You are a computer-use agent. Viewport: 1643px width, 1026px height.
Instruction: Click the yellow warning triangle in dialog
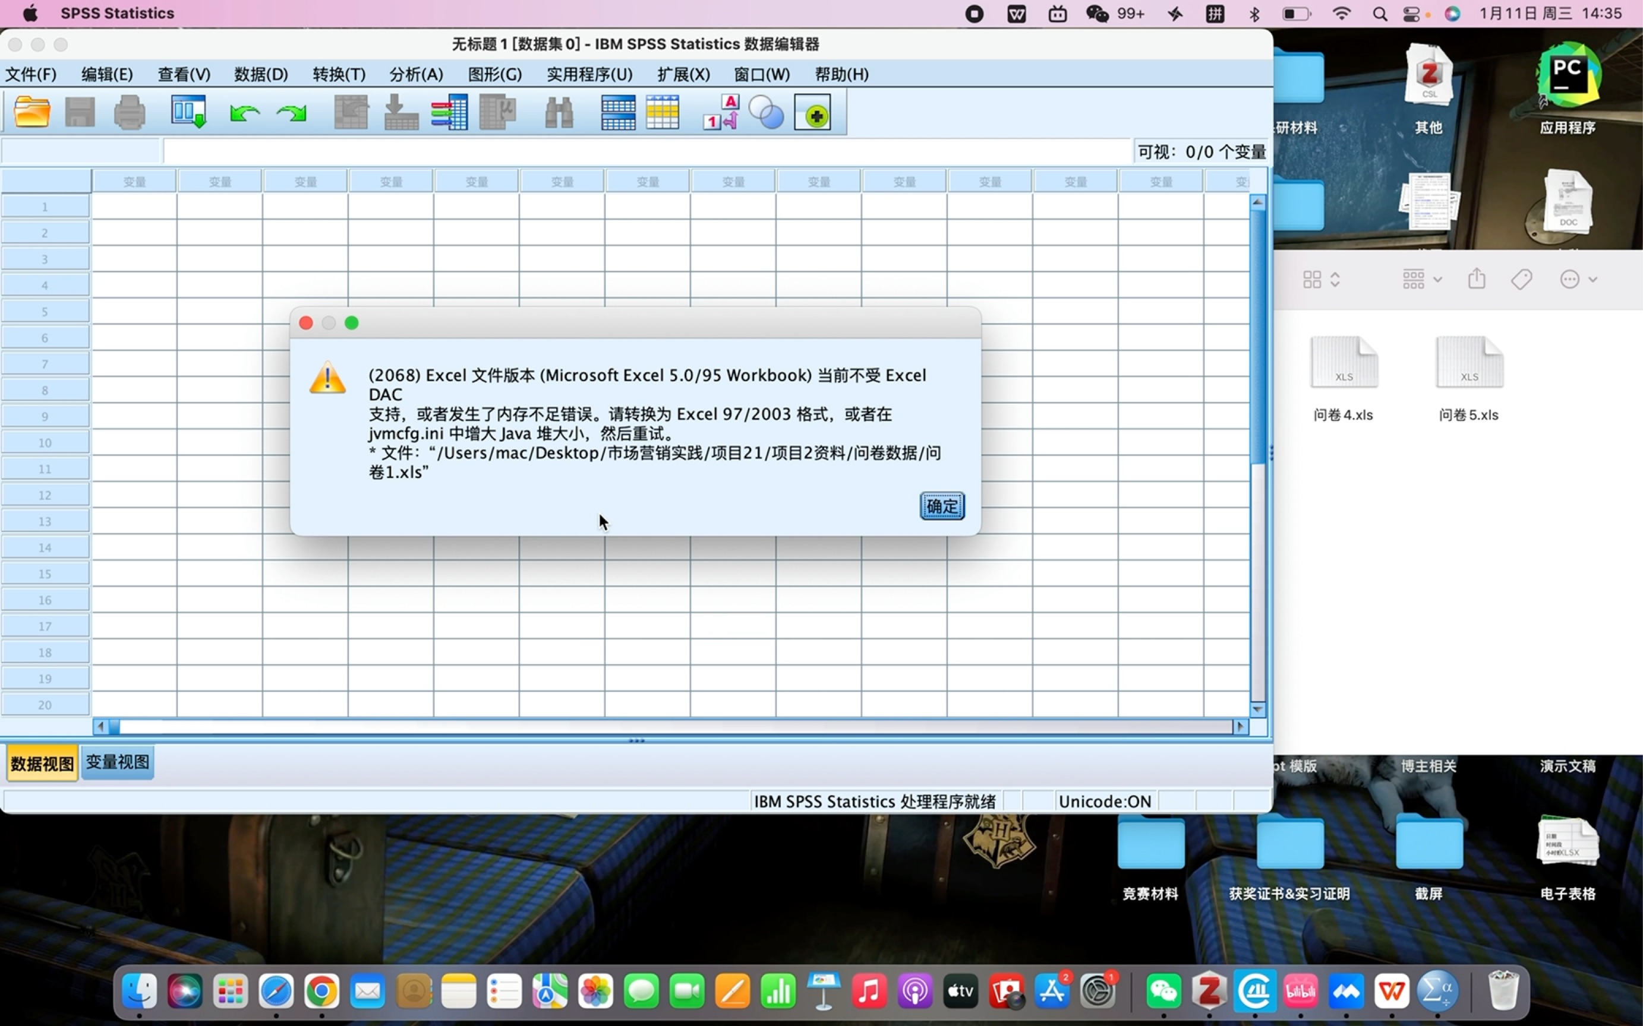(x=327, y=378)
